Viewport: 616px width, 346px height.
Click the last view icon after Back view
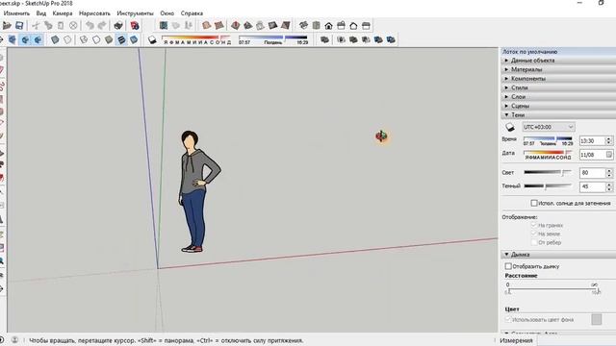(x=366, y=26)
